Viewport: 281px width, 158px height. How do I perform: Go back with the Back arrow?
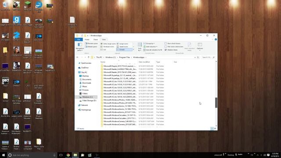point(77,57)
